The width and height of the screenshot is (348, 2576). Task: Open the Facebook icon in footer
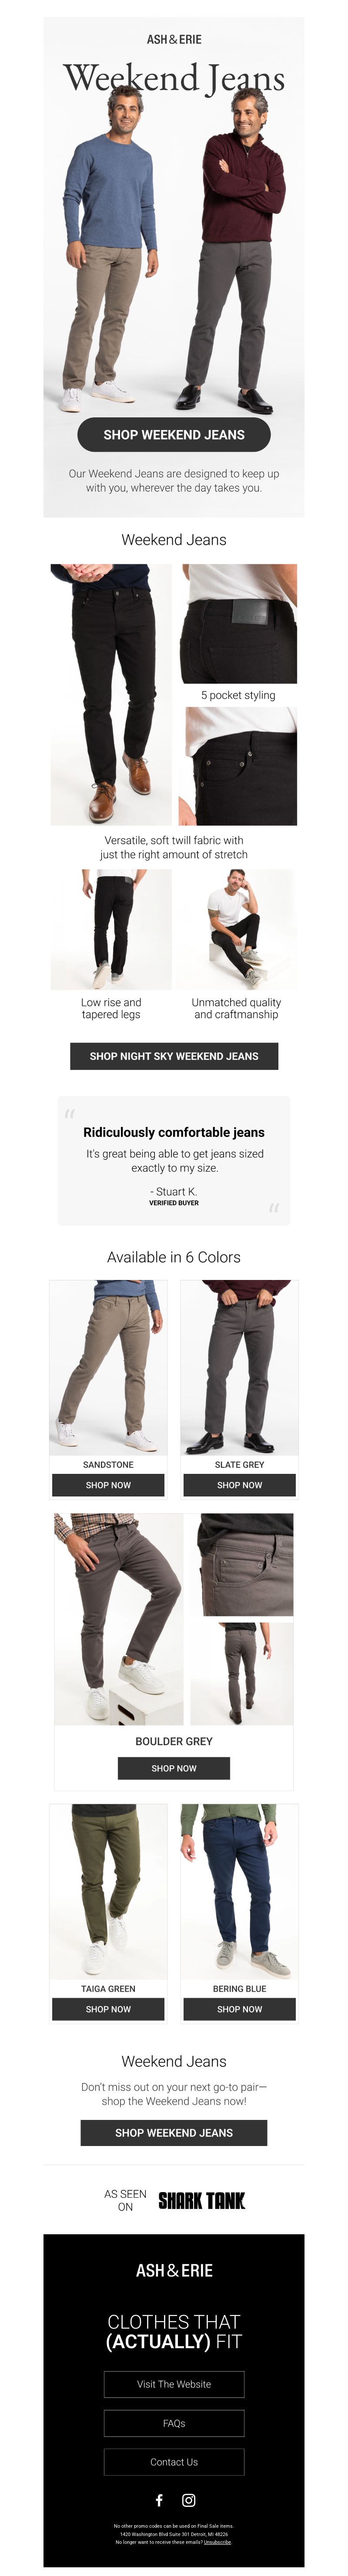point(159,2499)
